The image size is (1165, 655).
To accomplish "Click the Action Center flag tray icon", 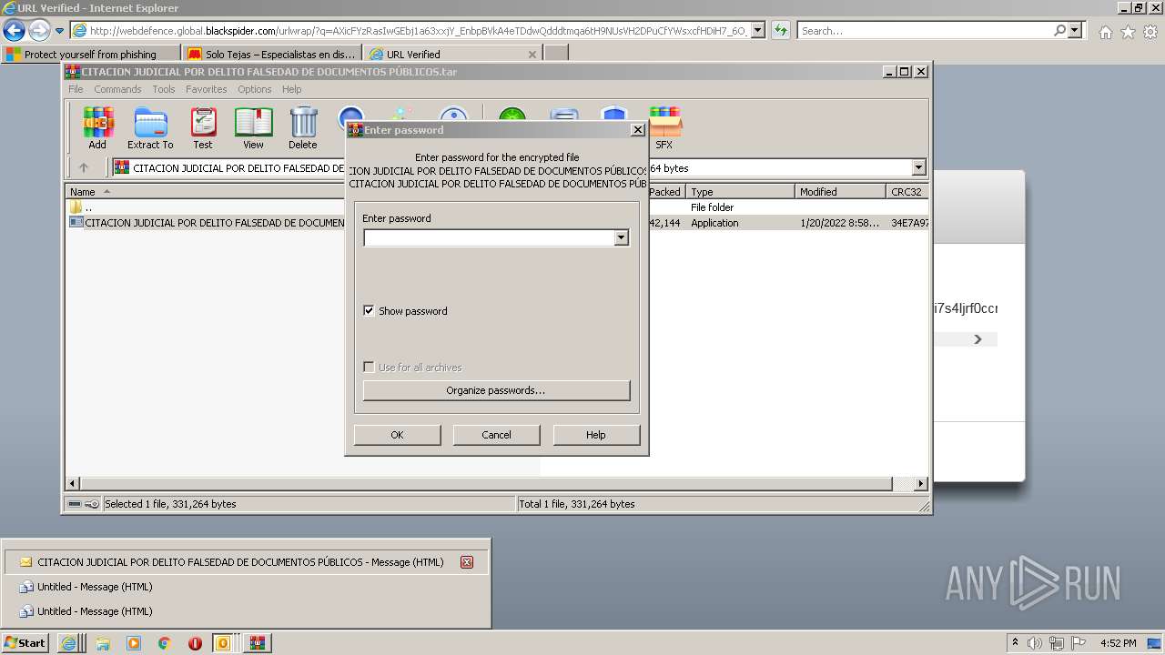I will click(1079, 643).
